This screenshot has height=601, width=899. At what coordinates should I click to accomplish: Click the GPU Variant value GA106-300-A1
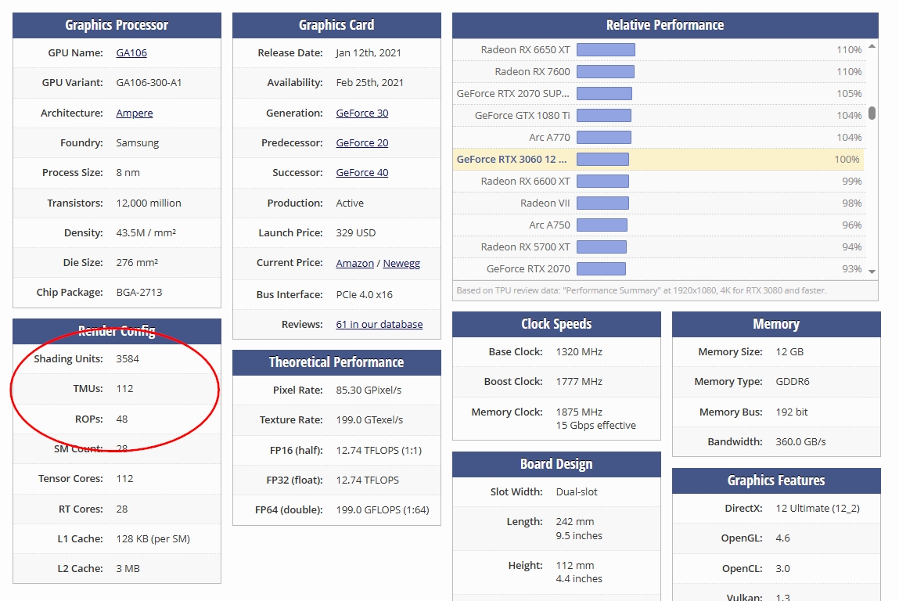149,83
